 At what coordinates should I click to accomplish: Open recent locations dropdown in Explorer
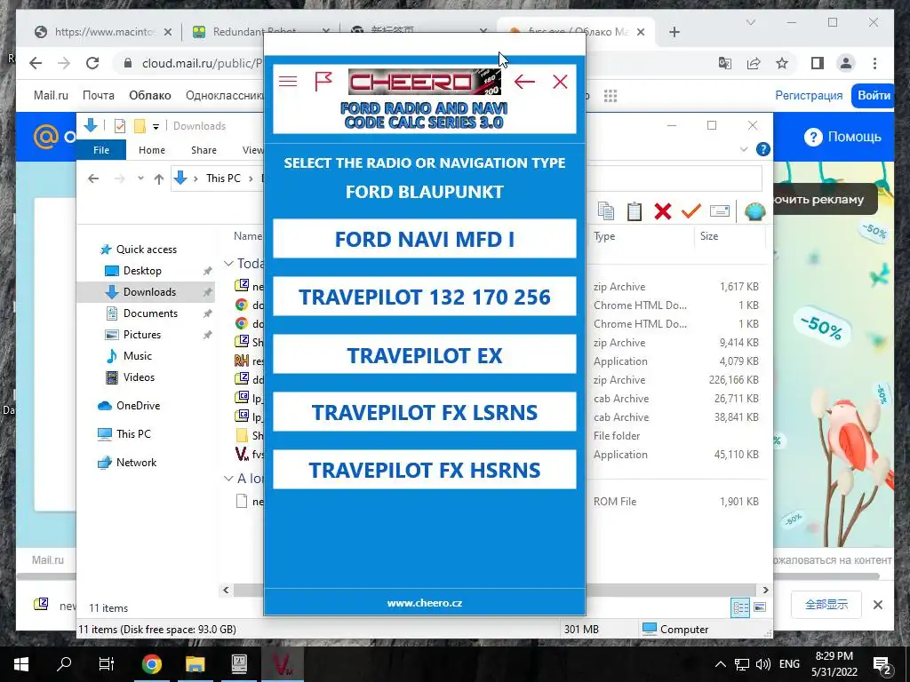tap(140, 178)
